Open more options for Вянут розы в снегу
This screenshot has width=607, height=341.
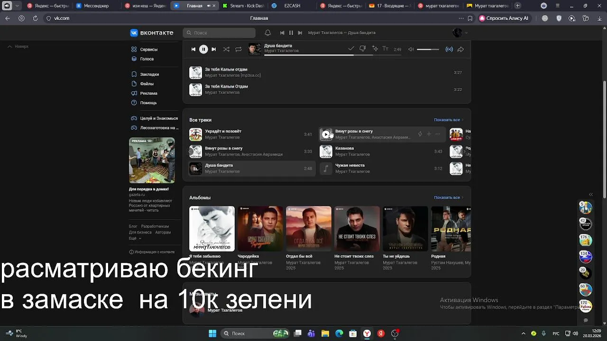438,134
